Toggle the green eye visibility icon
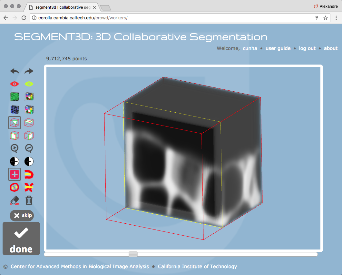342x275 pixels. (29, 84)
